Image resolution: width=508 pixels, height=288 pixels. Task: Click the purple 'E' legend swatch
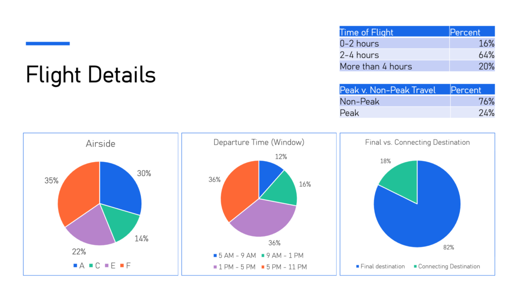pyautogui.click(x=106, y=266)
